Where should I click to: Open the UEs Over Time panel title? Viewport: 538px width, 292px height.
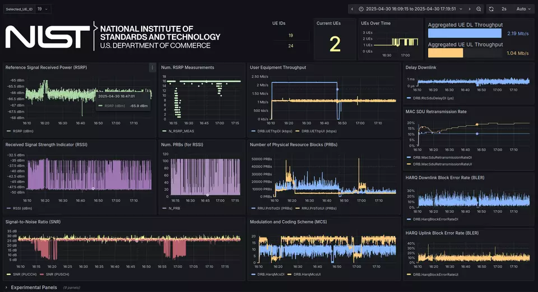pos(375,23)
